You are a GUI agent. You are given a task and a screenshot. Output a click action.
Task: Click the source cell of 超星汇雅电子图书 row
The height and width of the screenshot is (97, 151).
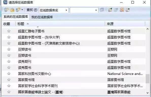coord(119,31)
